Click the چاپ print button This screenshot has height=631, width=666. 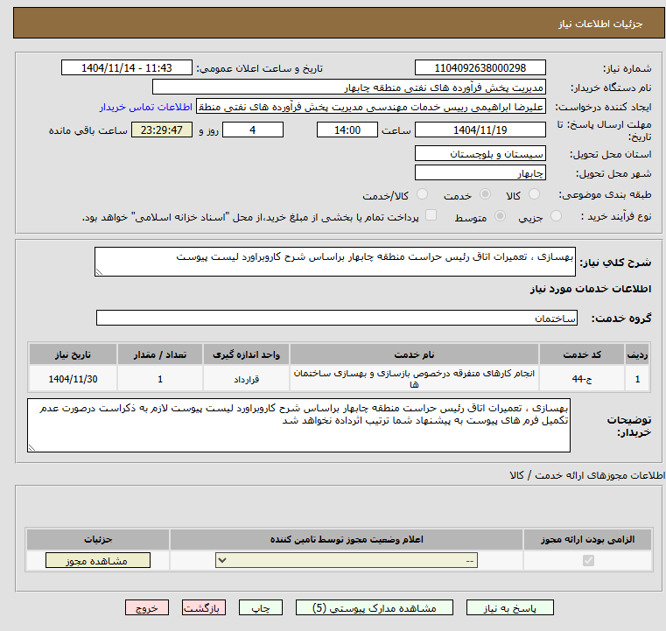[261, 607]
